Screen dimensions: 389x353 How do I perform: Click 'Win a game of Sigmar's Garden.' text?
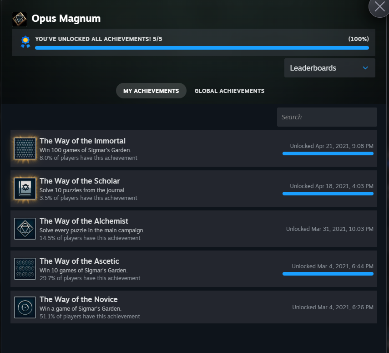click(x=81, y=308)
